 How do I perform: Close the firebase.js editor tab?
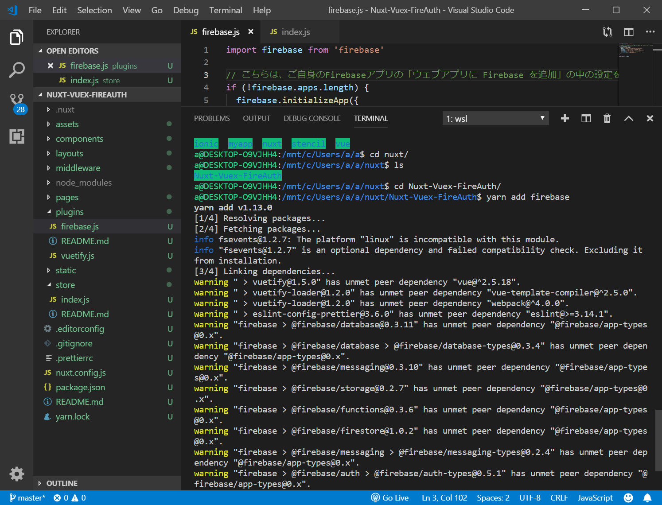click(251, 31)
